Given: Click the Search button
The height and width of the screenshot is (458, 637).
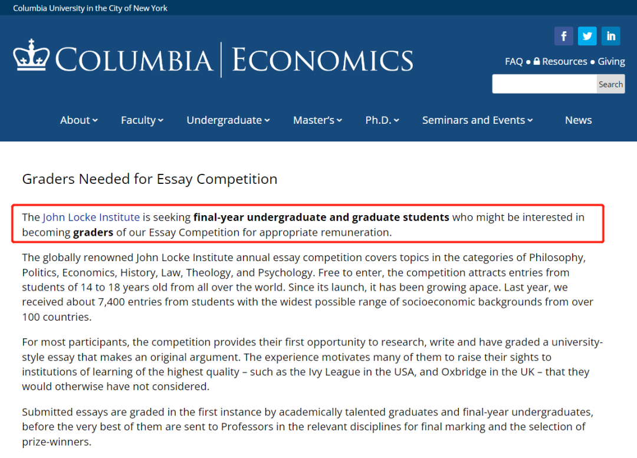Looking at the screenshot, I should (x=610, y=84).
